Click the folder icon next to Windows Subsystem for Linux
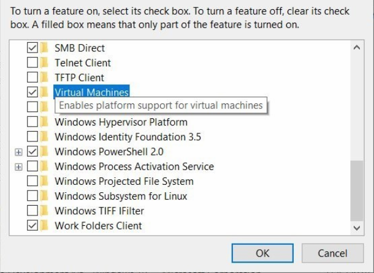Screen dimensions: 374x273 click(x=44, y=196)
